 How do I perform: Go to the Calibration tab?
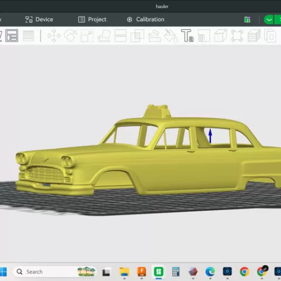point(146,19)
